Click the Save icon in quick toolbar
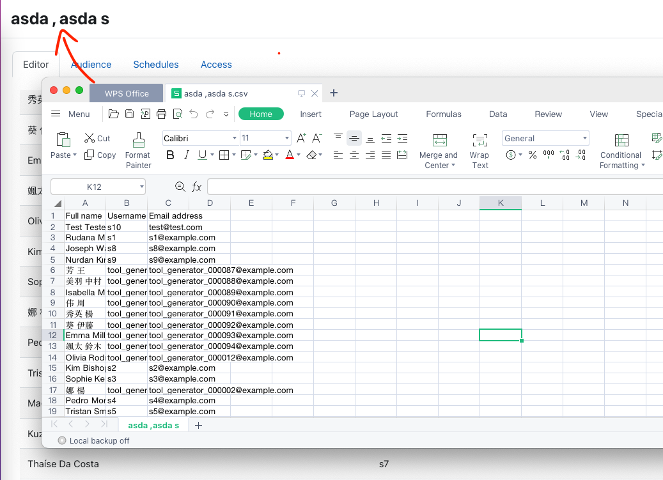Viewport: 663px width, 480px height. pyautogui.click(x=129, y=114)
